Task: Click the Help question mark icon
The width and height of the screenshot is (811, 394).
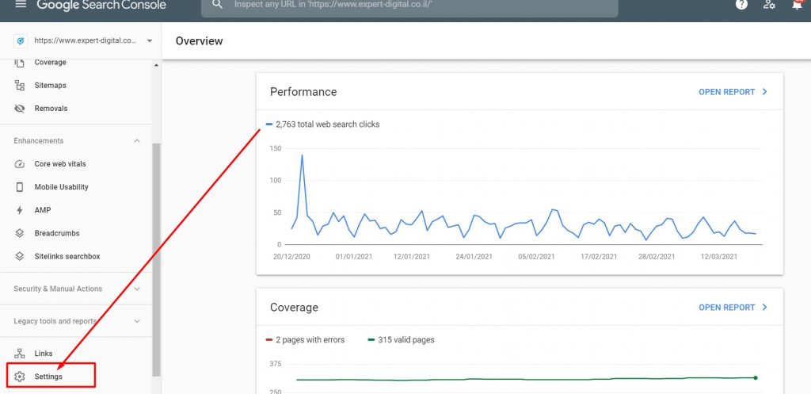Action: tap(741, 5)
